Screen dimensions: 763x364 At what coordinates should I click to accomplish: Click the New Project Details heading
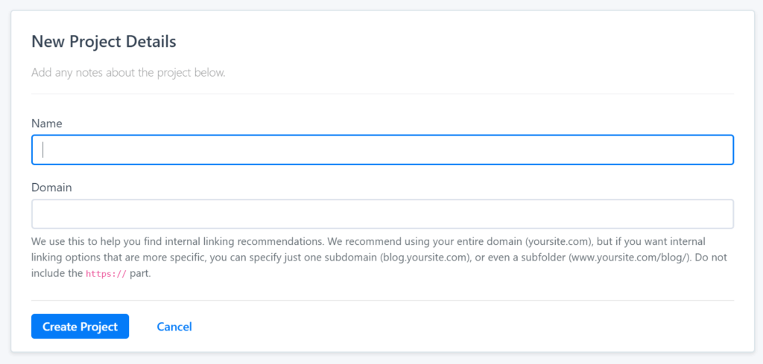104,42
